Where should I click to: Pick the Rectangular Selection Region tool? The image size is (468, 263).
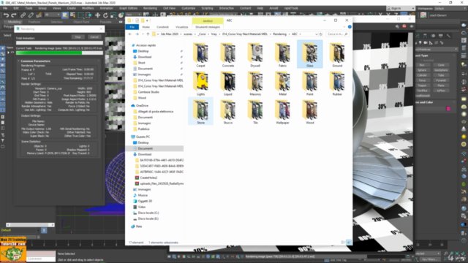(x=80, y=15)
